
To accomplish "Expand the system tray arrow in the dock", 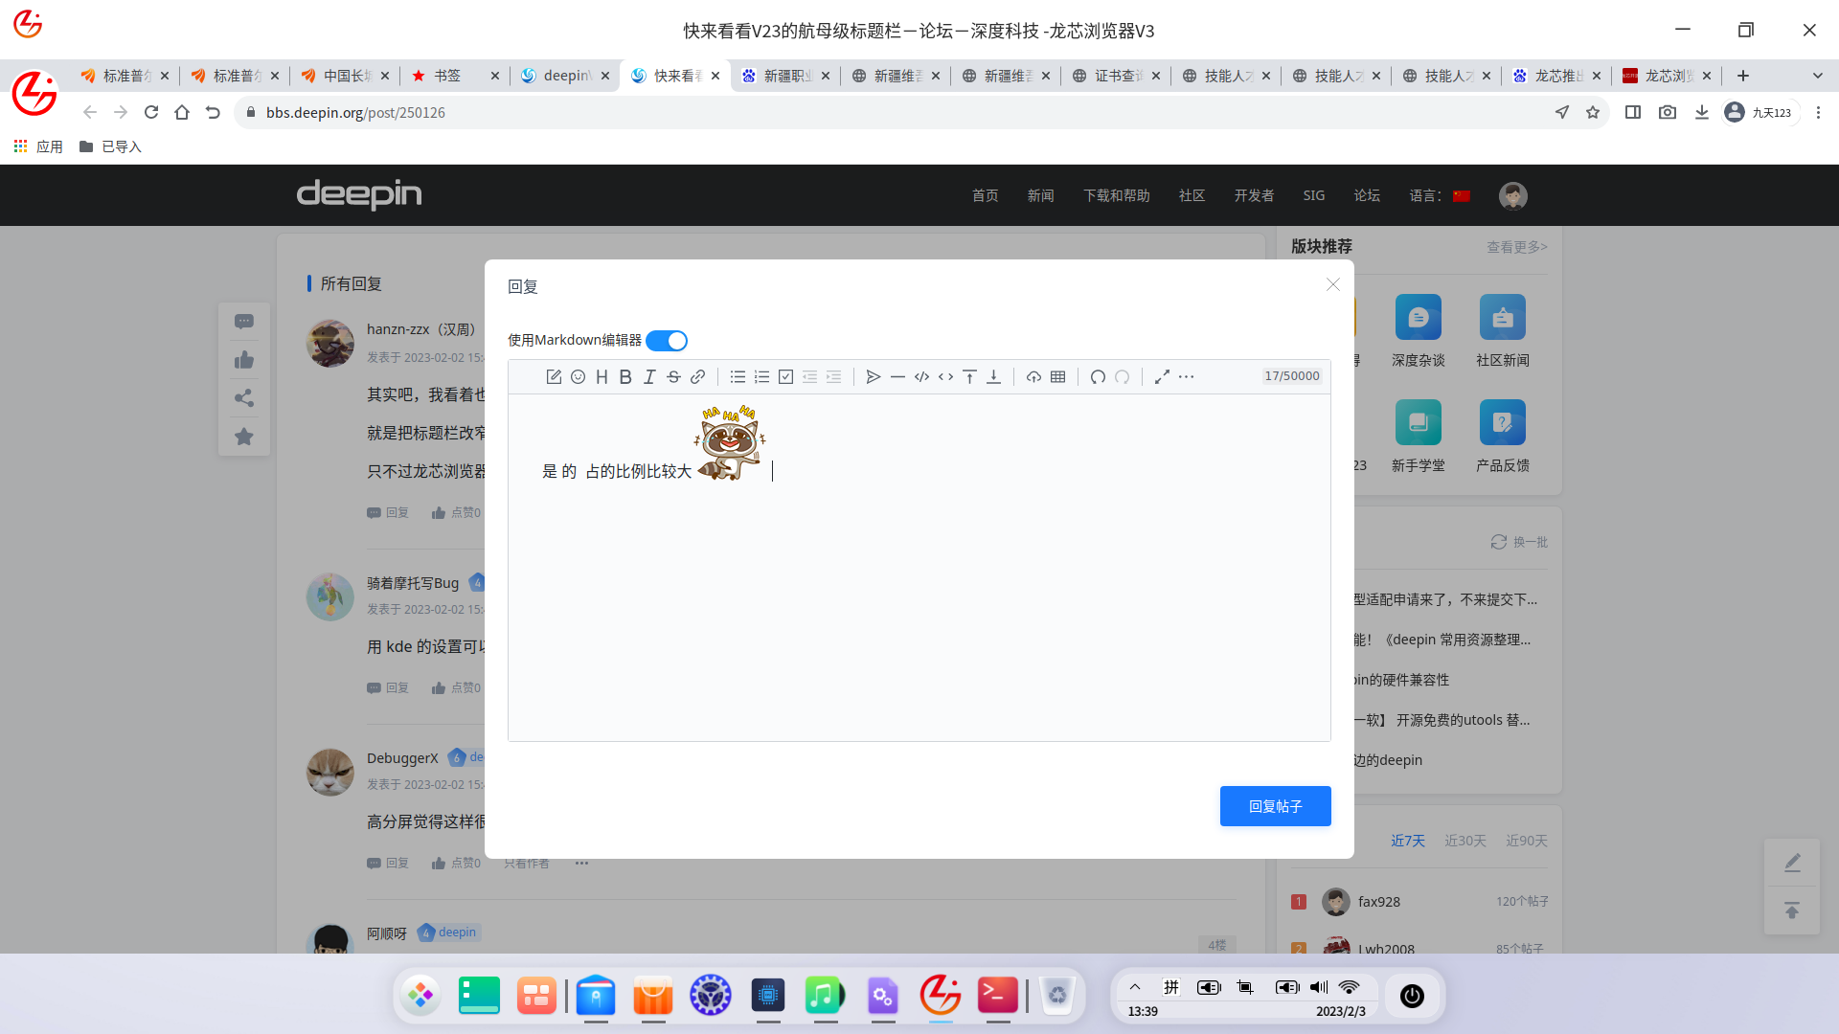I will coord(1135,987).
